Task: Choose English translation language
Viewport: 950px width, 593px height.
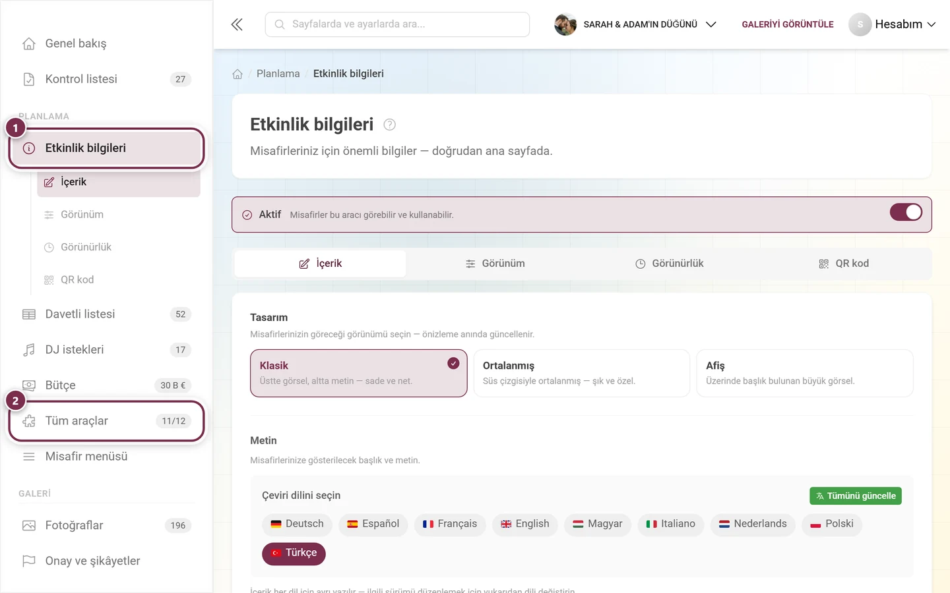Action: (525, 524)
